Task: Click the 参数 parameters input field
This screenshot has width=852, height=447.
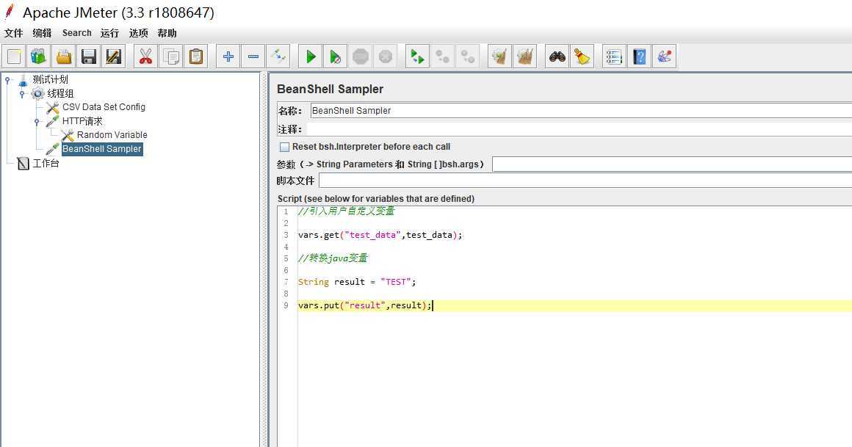Action: (x=672, y=164)
